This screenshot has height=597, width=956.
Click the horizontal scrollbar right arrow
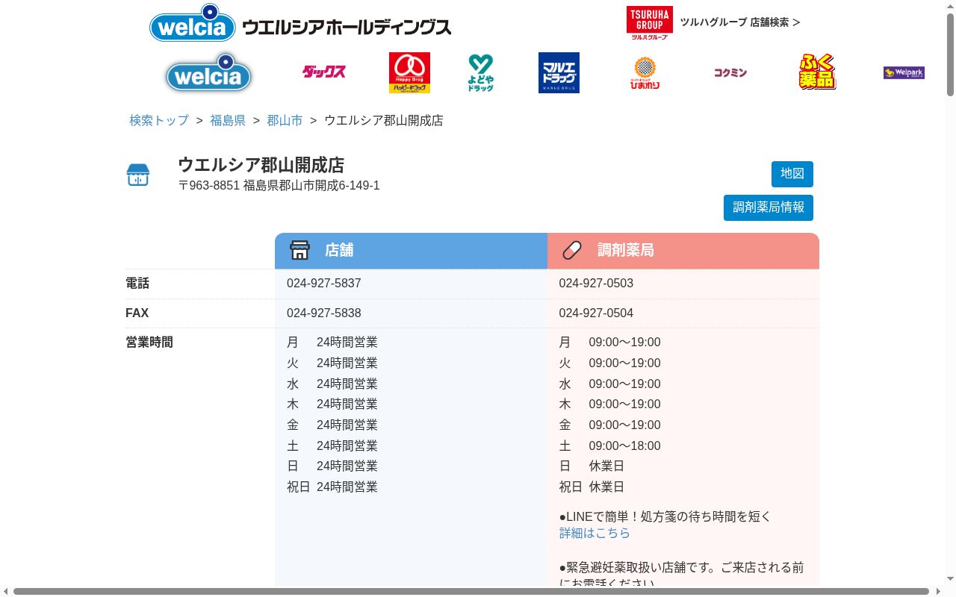click(937, 592)
